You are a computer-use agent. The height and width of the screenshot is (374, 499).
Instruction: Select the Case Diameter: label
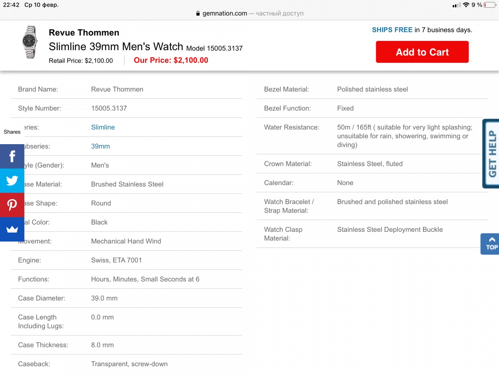point(42,298)
